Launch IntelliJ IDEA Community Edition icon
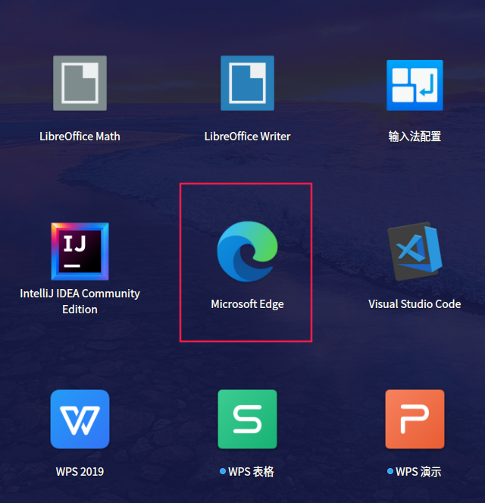Screen dimensions: 485x503 [80, 251]
